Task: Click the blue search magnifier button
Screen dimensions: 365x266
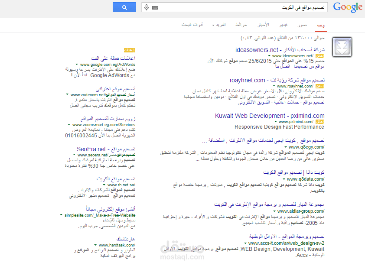Action: tap(124, 7)
